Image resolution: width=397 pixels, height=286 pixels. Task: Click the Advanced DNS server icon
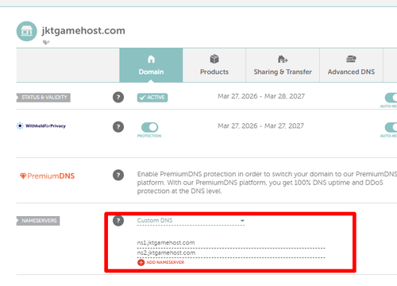coord(351,59)
